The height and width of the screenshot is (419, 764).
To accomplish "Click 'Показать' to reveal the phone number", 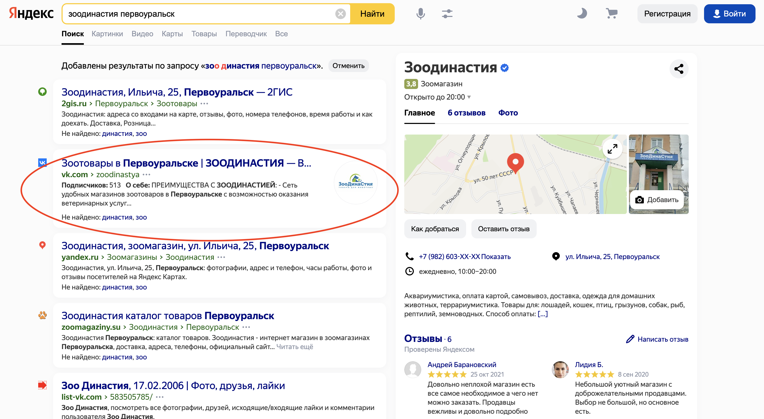I will click(x=497, y=256).
